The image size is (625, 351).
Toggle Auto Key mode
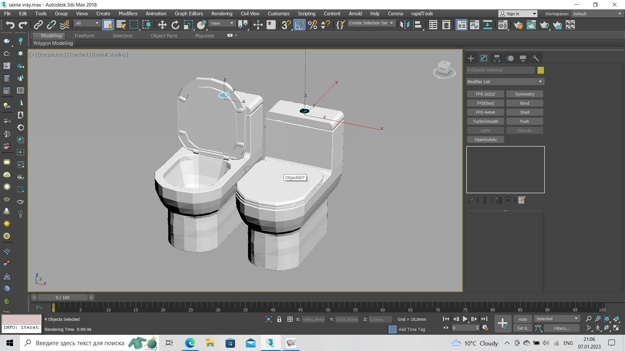[522, 319]
